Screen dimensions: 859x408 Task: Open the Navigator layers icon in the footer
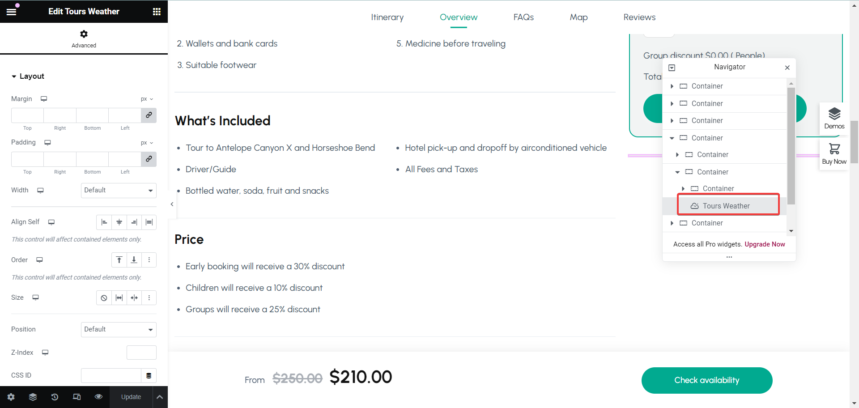(x=33, y=397)
